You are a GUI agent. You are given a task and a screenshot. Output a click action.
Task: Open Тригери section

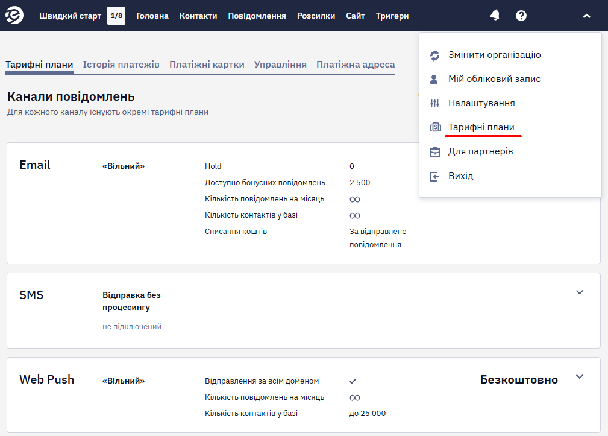[x=392, y=16]
